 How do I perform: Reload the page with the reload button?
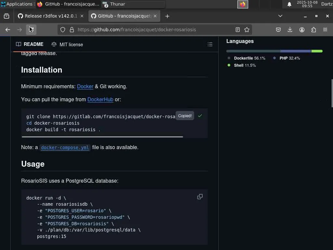(31, 30)
